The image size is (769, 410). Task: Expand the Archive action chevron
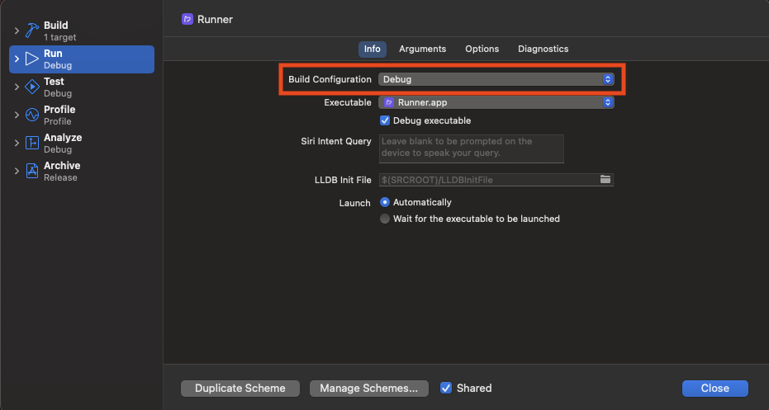coord(17,171)
